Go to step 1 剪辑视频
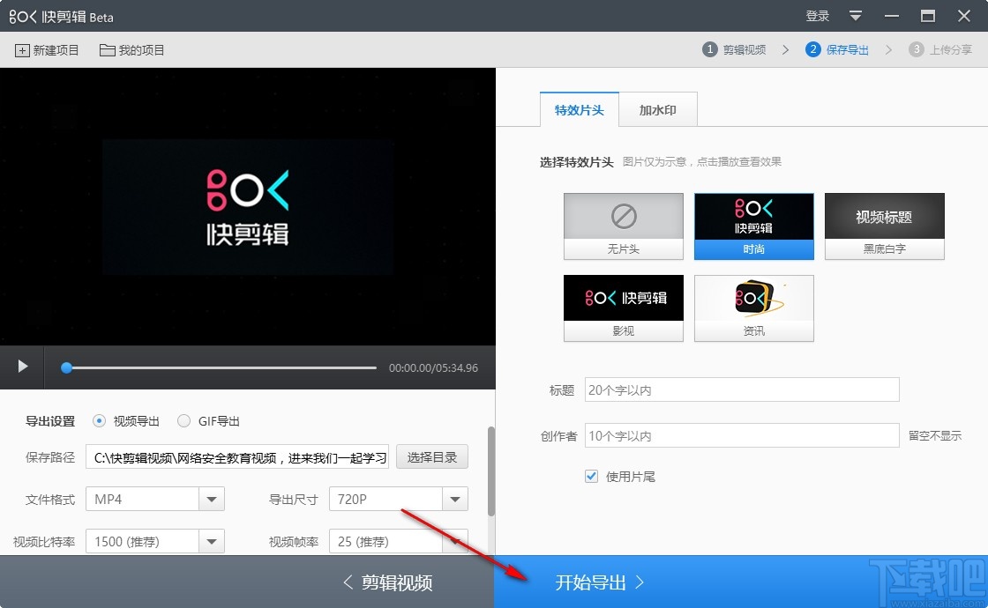This screenshot has height=608, width=988. click(x=734, y=49)
